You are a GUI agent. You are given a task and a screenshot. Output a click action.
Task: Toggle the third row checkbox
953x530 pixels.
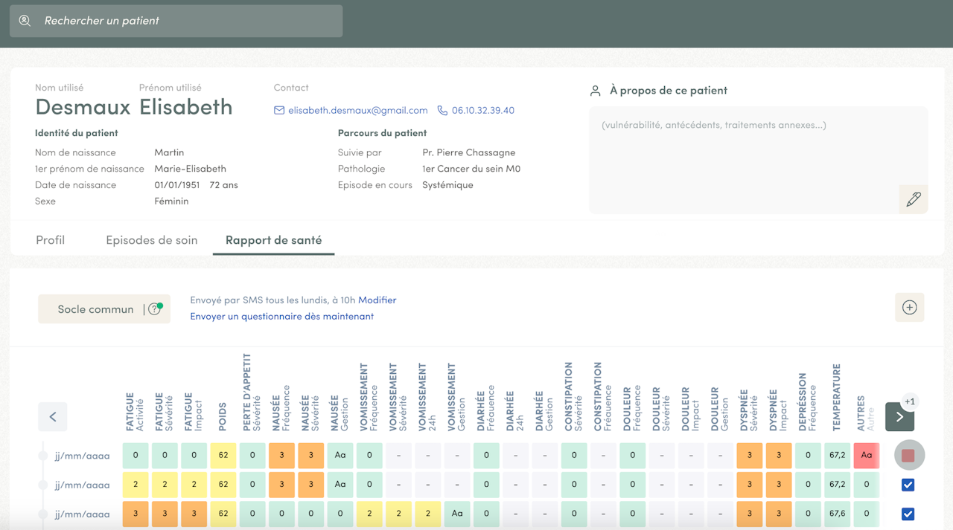pyautogui.click(x=908, y=514)
